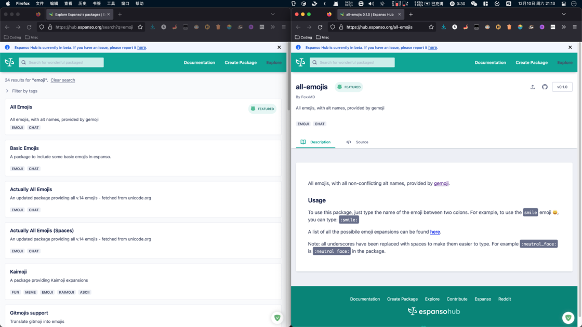Open the hamburger menu in the right Firefox window
Image resolution: width=582 pixels, height=327 pixels.
pos(574,27)
